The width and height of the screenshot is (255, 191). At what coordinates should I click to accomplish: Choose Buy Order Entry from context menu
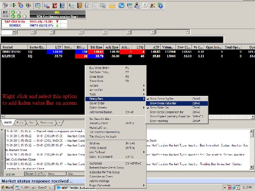115,68
